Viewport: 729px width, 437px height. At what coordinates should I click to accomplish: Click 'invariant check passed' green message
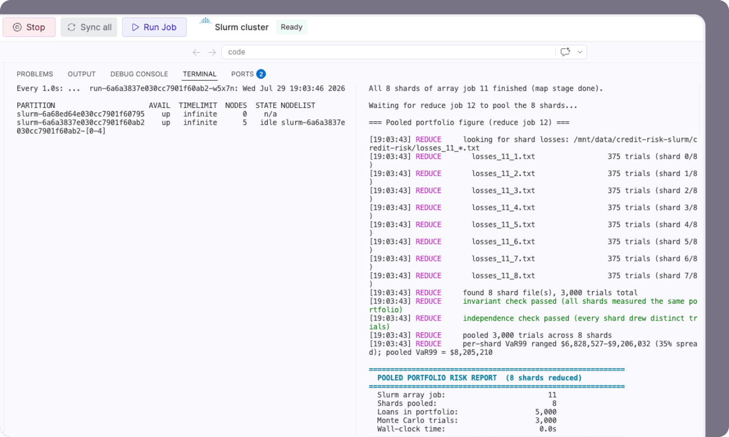coord(510,302)
